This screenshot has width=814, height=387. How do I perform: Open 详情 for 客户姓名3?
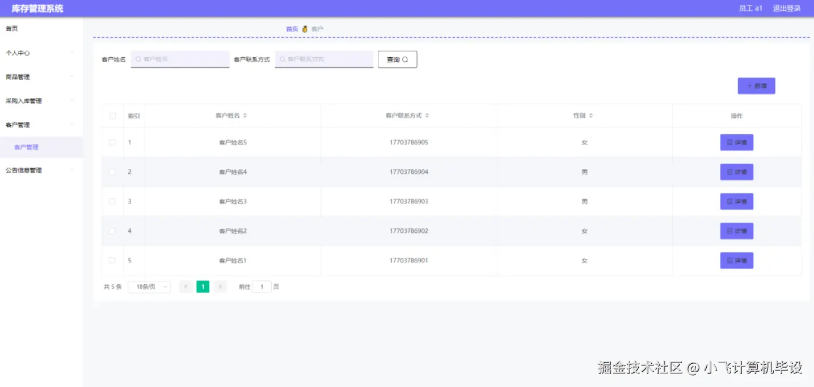click(736, 202)
